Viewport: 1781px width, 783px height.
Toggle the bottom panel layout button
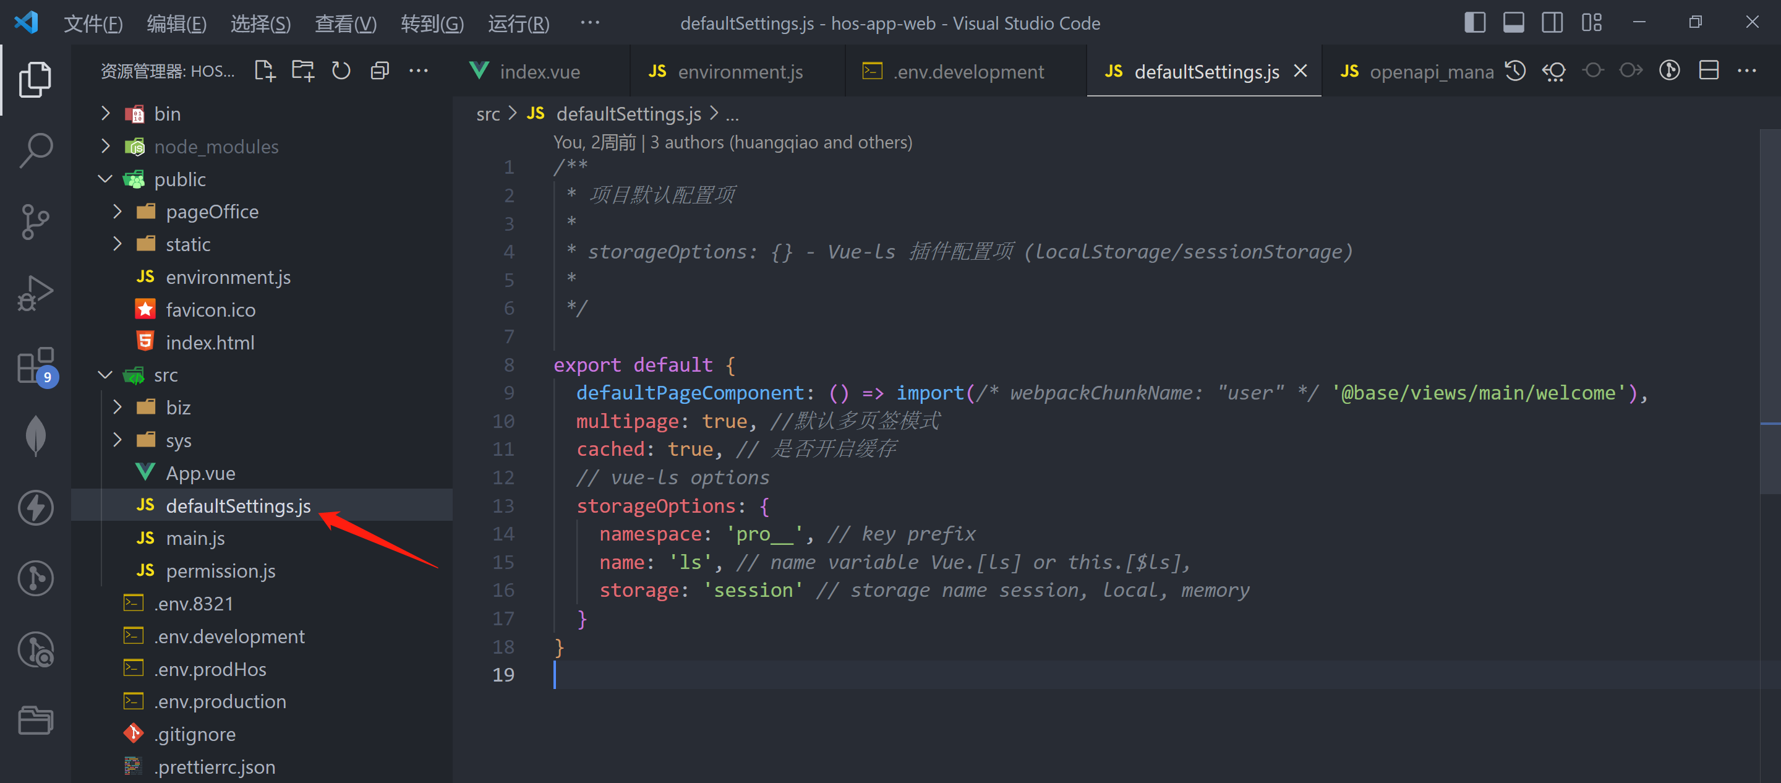[1513, 23]
